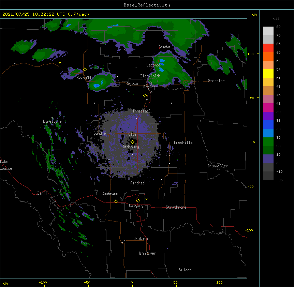Screen dimensions: 294x287
Task: Click the Base_Reflectivity title text
Action: [x=147, y=5]
